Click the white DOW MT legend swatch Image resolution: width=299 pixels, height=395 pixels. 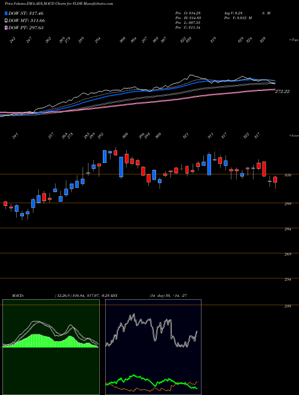tap(7, 20)
